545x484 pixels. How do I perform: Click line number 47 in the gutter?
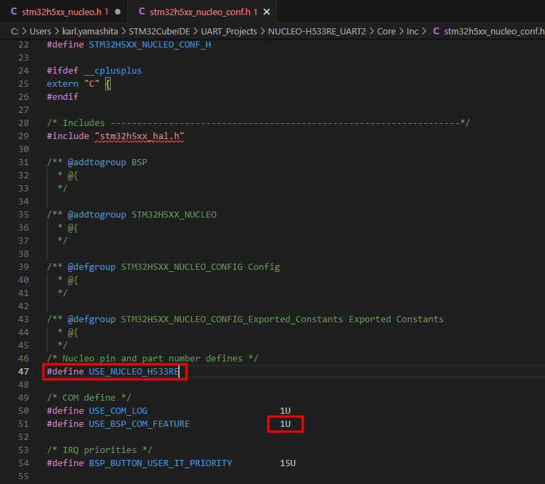pos(23,371)
